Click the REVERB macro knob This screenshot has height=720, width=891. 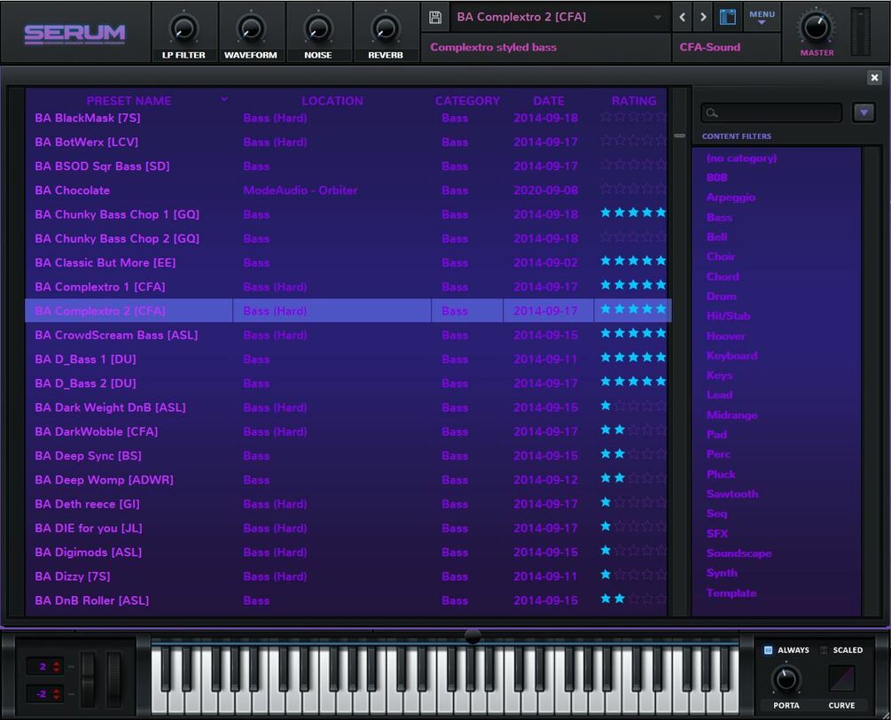[386, 28]
